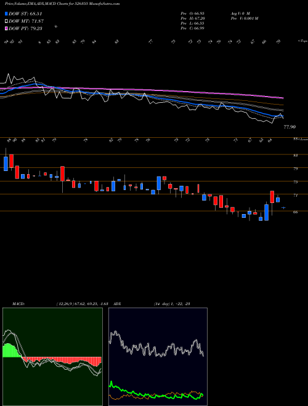Click the 'Avg V: 0 M' volume text
The image size is (308, 406).
coord(240,13)
